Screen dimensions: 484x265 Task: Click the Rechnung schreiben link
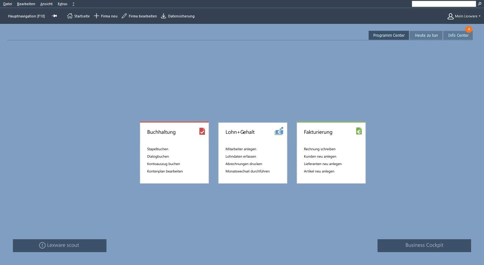coord(319,149)
